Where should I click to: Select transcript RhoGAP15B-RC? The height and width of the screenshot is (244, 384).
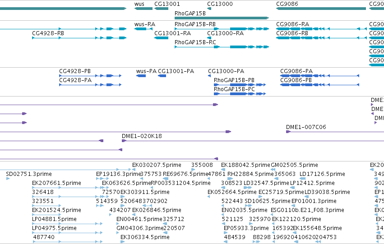coord(222,47)
